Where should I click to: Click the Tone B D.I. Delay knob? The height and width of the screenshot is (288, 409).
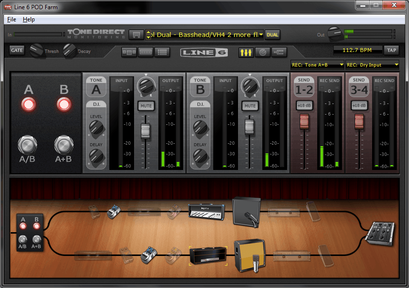click(200, 156)
